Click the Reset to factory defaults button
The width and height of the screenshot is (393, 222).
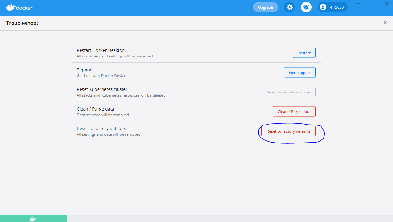(289, 131)
